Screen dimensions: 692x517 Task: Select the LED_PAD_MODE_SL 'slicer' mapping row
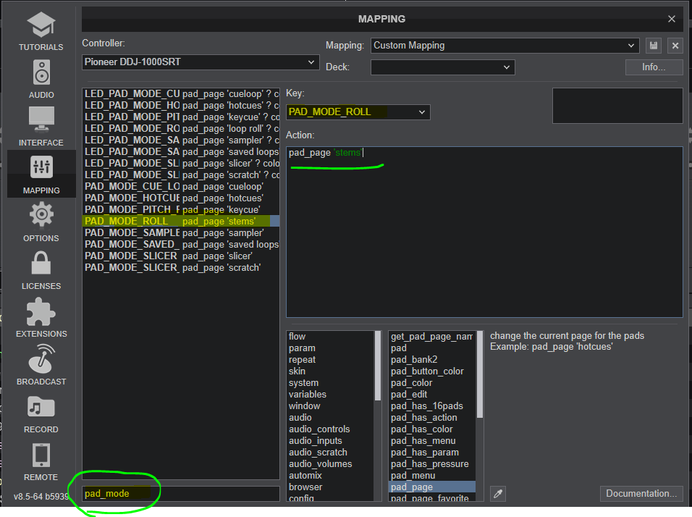point(181,164)
